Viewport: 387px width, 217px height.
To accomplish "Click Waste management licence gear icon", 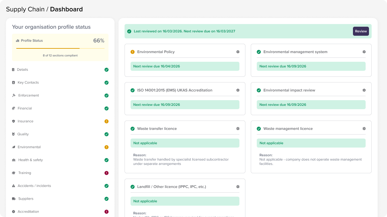I will pyautogui.click(x=364, y=129).
